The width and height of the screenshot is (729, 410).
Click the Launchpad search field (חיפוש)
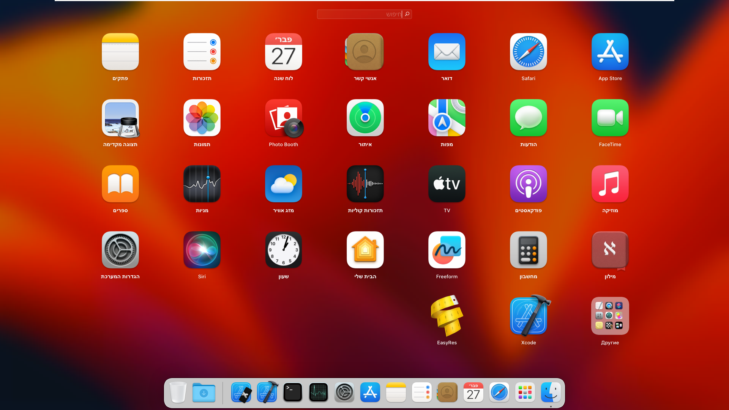pos(364,14)
